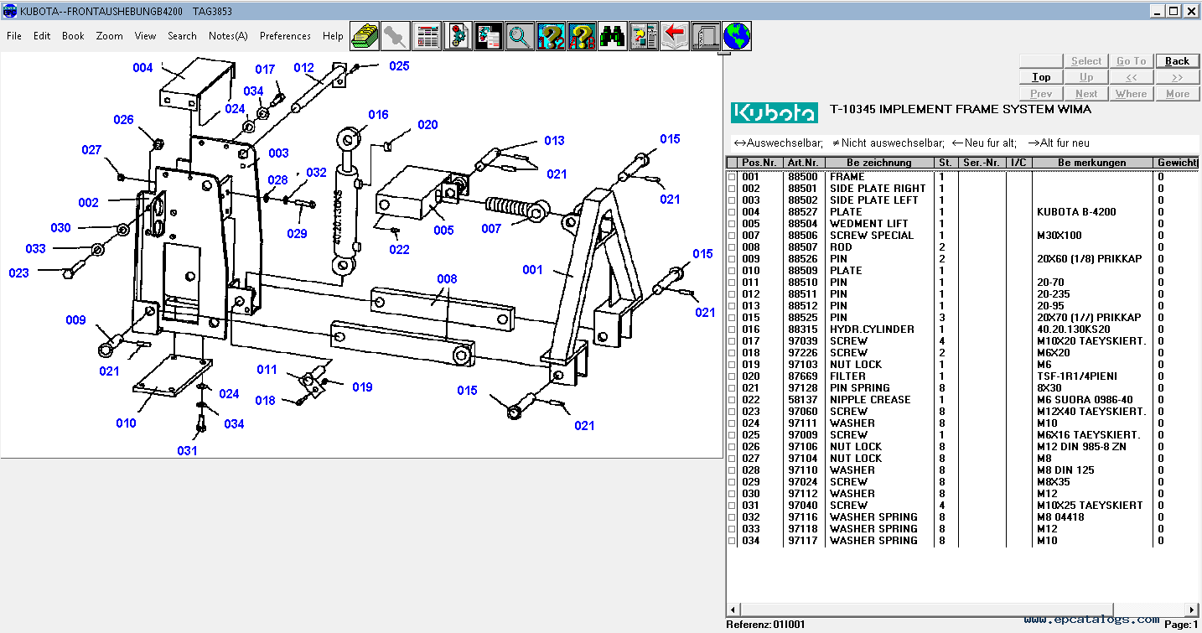Click article number 88500 cell
This screenshot has width=1202, height=633.
tap(802, 177)
